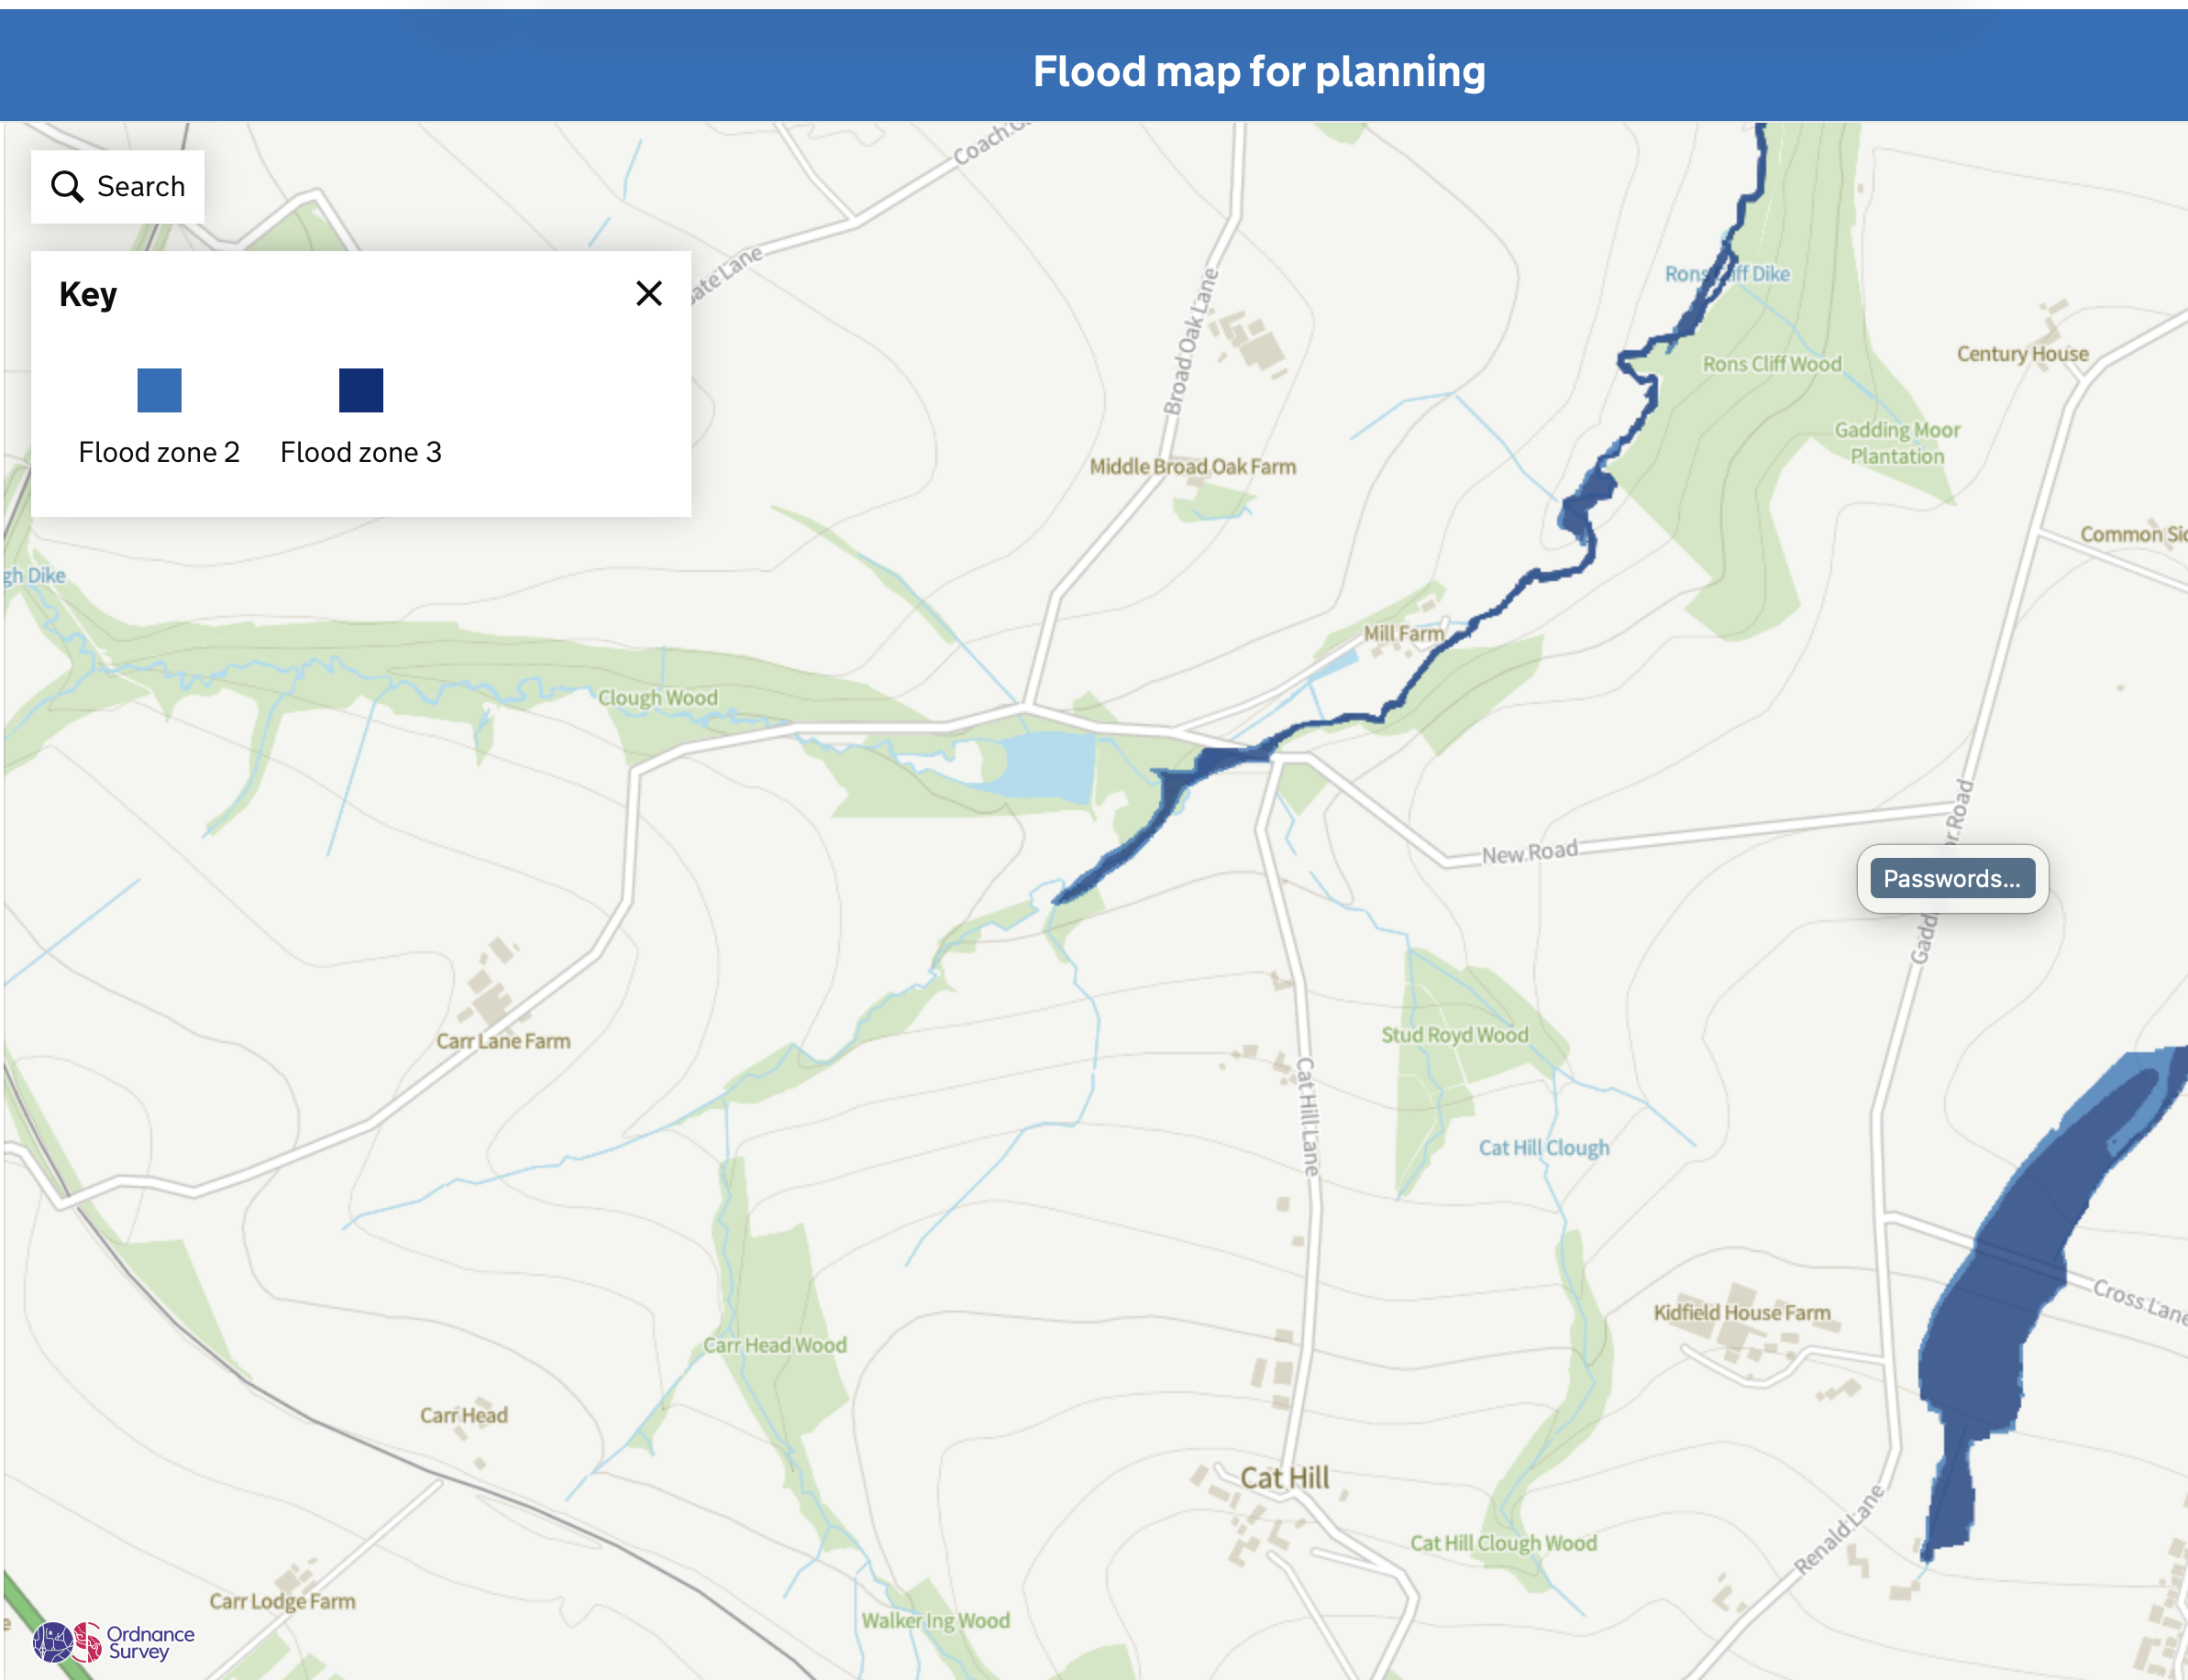Click the New Road label
The width and height of the screenshot is (2188, 1680).
[1529, 852]
